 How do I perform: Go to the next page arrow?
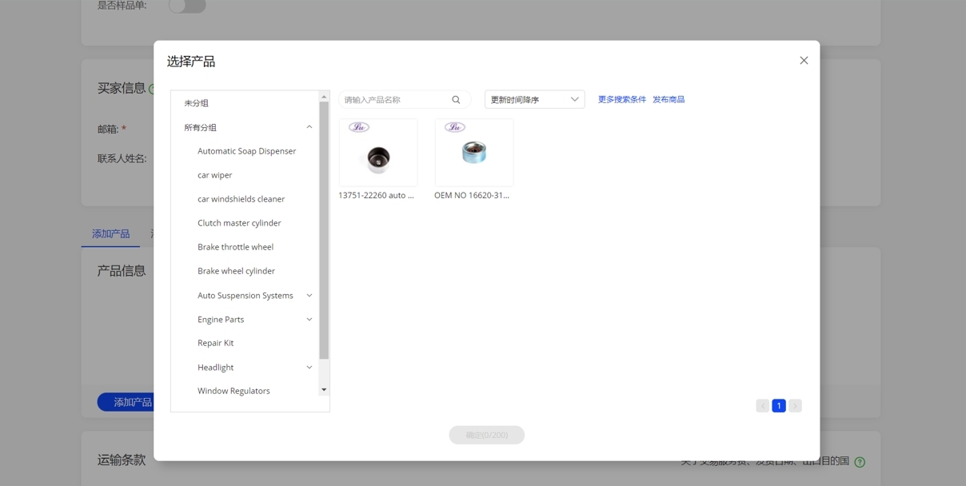(795, 406)
